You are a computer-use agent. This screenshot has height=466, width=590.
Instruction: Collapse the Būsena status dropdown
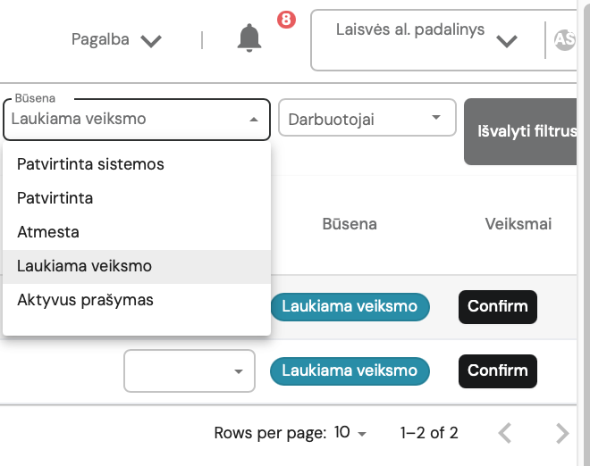(254, 120)
